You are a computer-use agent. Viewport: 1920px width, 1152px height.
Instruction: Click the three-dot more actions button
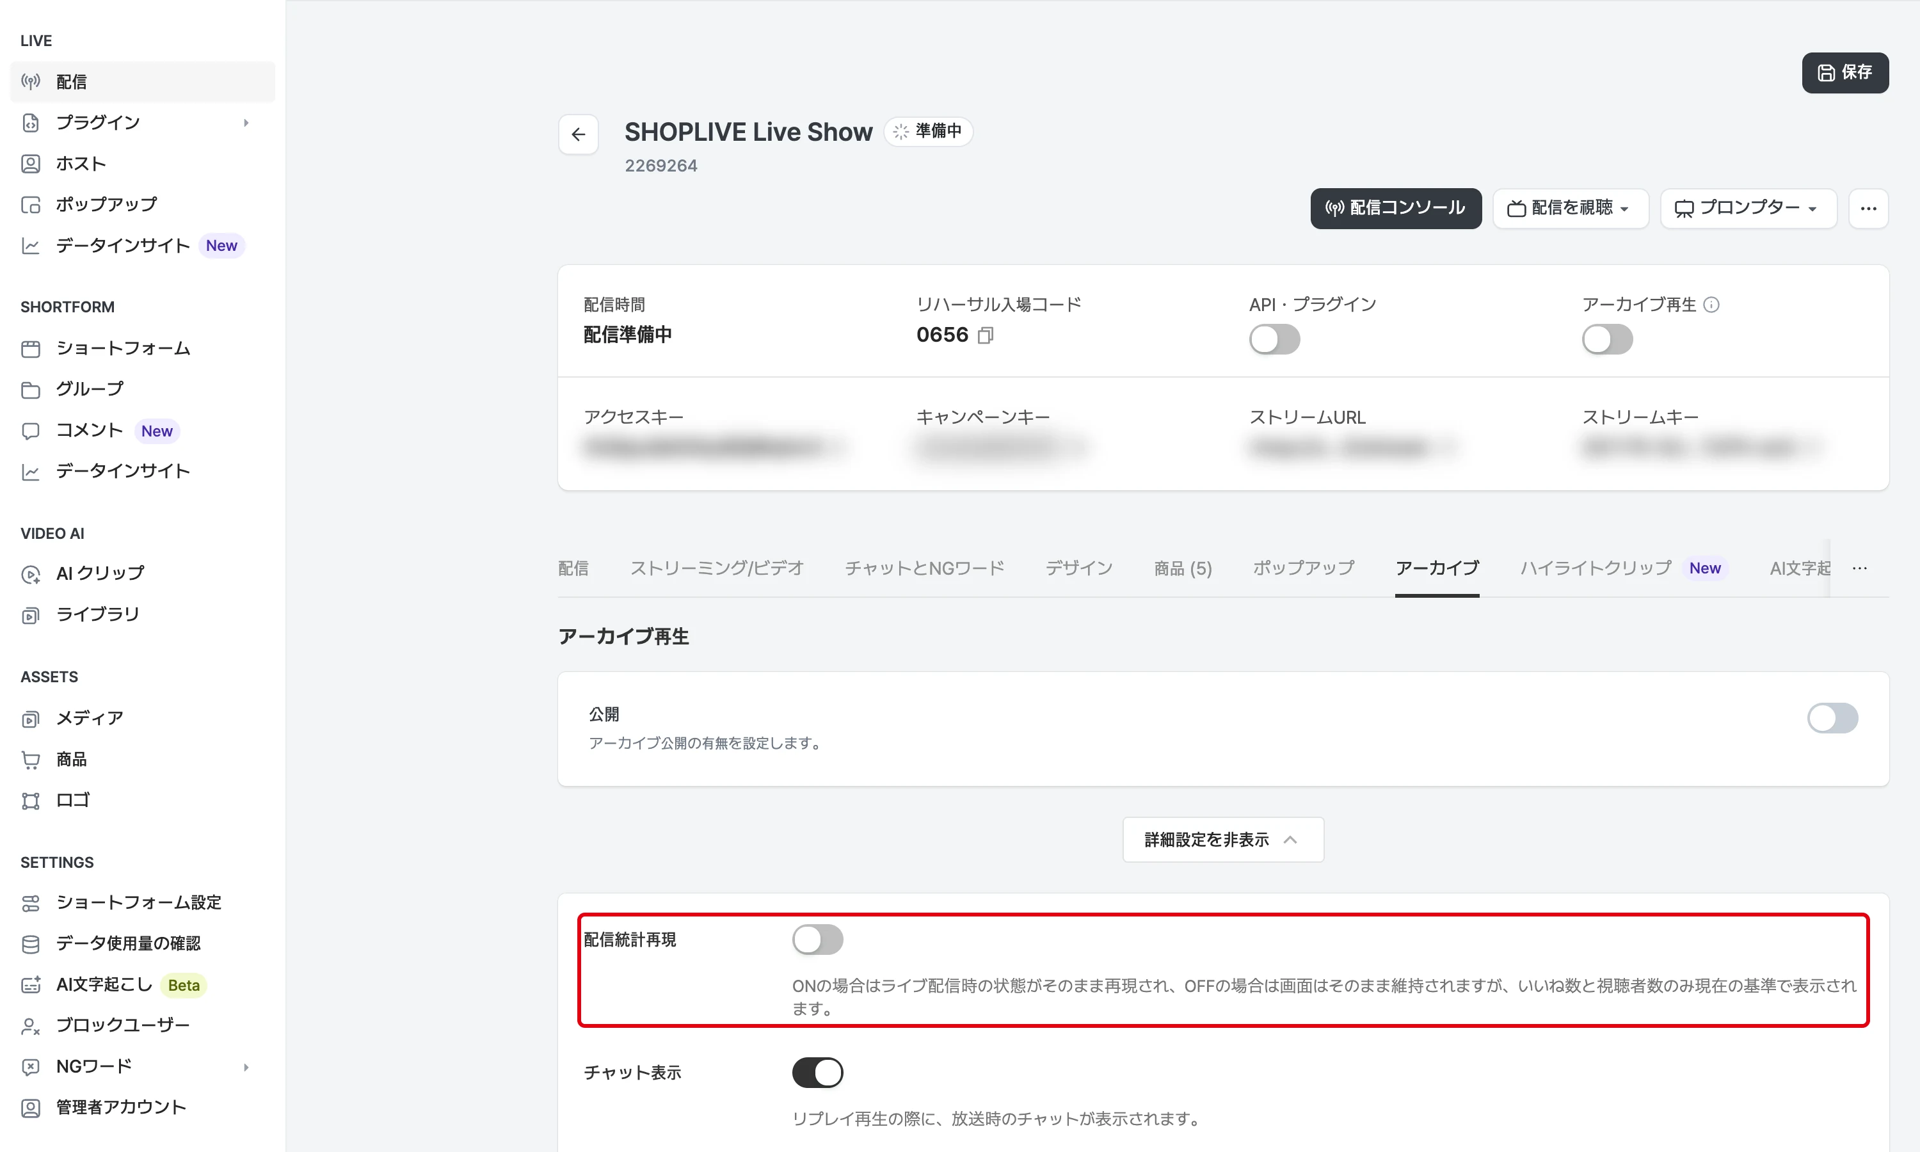[1868, 208]
